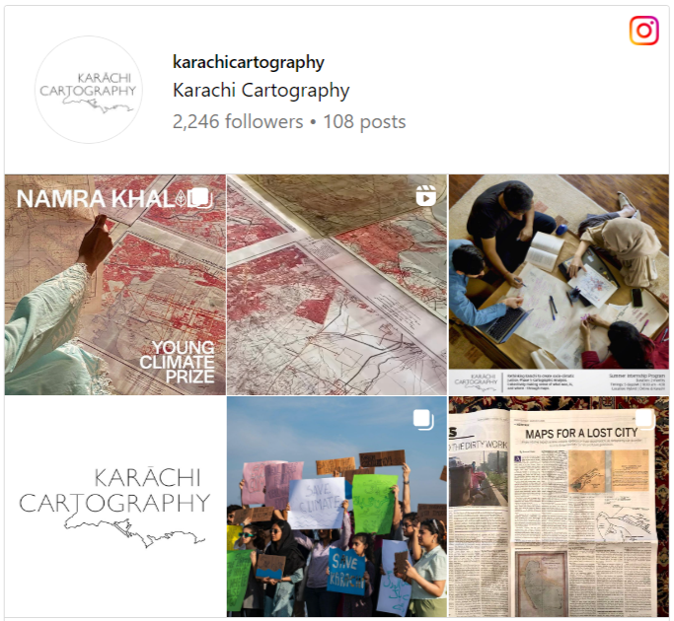Click the karachicartography username link

pyautogui.click(x=249, y=62)
